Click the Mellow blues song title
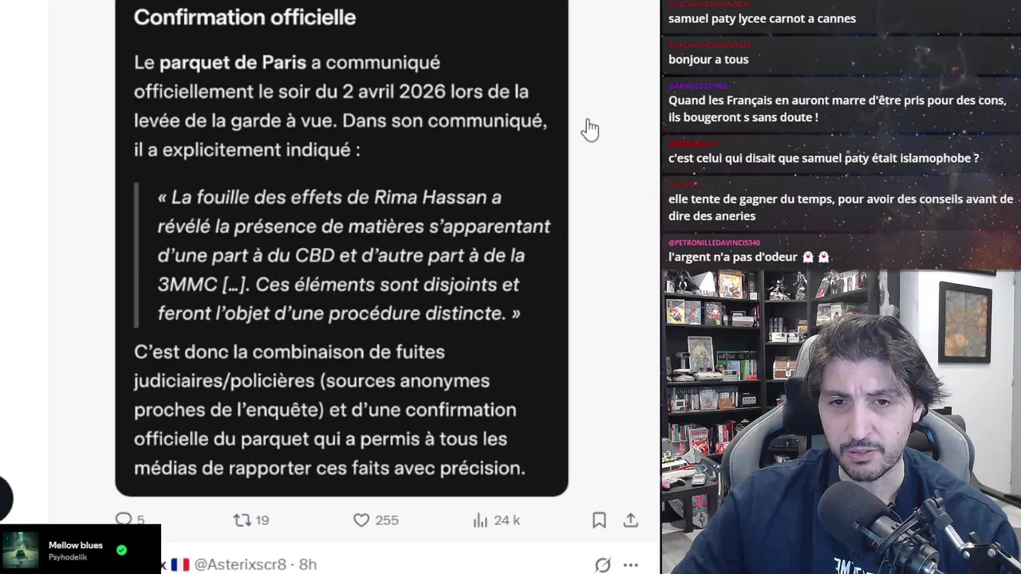This screenshot has height=574, width=1021. pos(76,545)
